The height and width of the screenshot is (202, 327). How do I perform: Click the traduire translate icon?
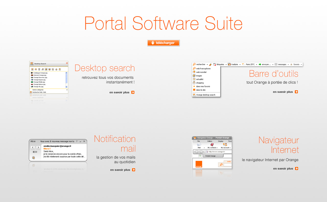229,64
